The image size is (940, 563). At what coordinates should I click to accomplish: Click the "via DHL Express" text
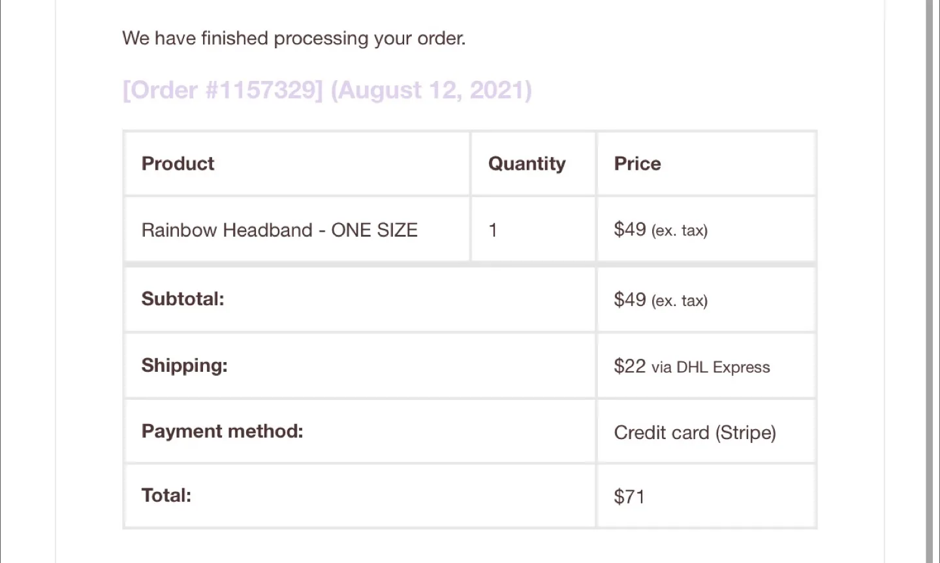point(710,367)
